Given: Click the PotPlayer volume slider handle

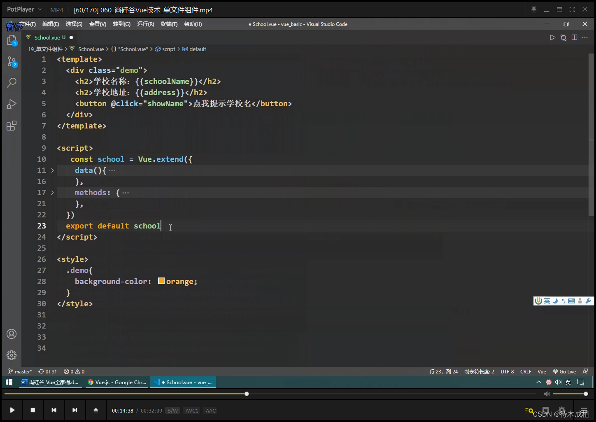Looking at the screenshot, I should click(586, 394).
